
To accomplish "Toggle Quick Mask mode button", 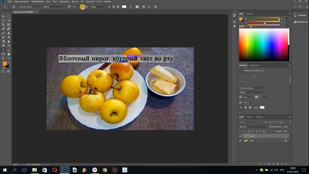I will click(3, 72).
